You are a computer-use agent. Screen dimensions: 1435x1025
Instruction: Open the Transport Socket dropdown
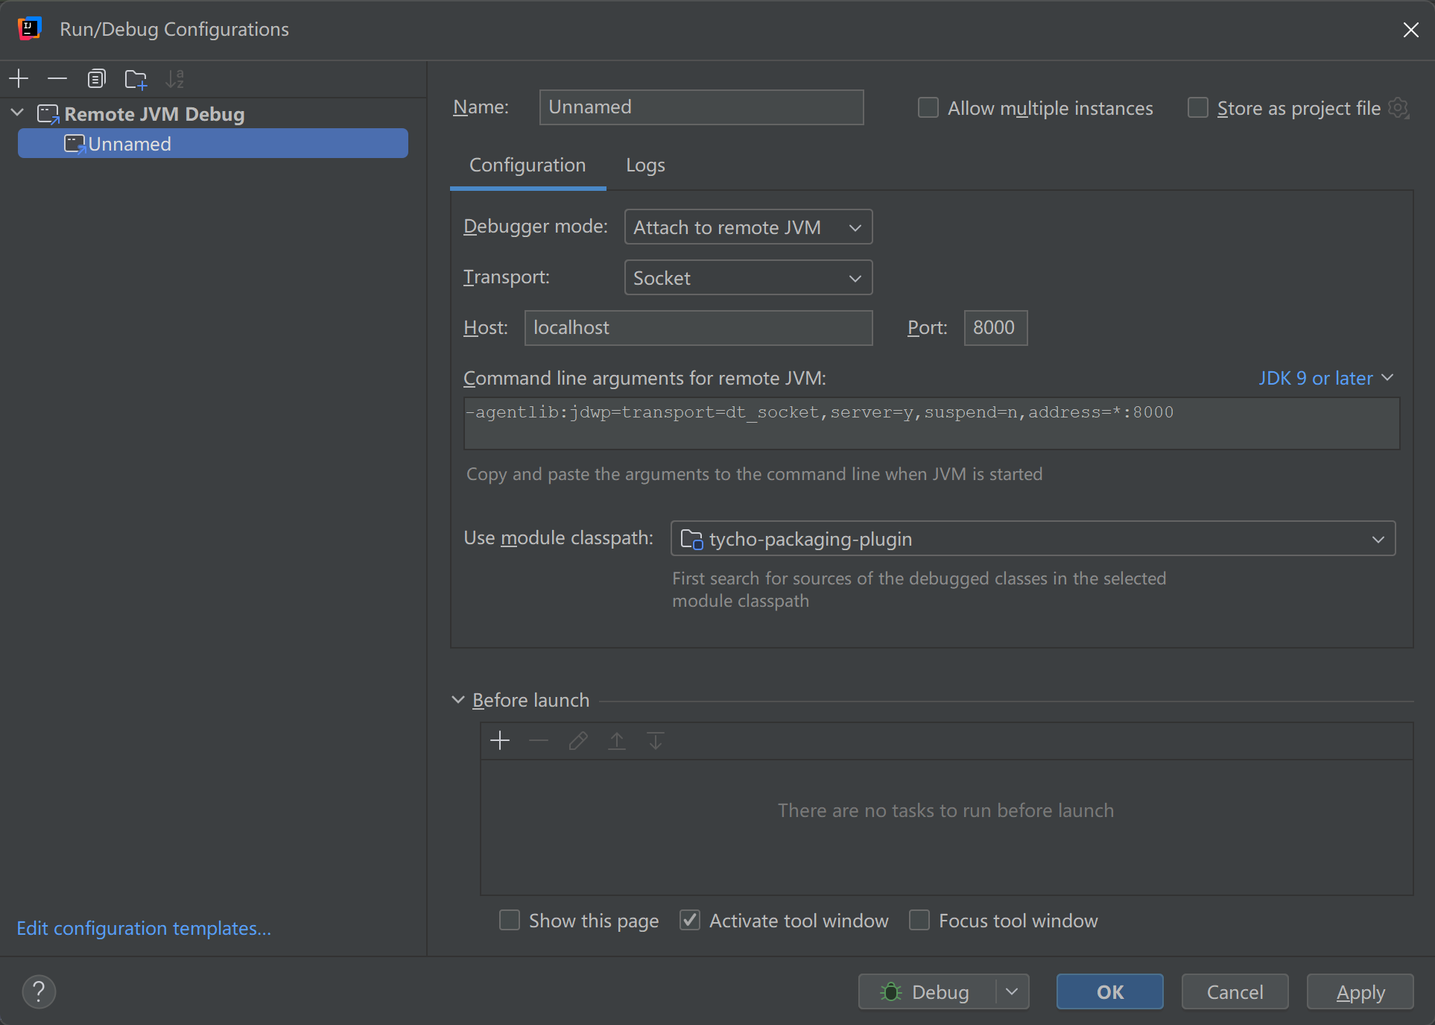point(748,278)
